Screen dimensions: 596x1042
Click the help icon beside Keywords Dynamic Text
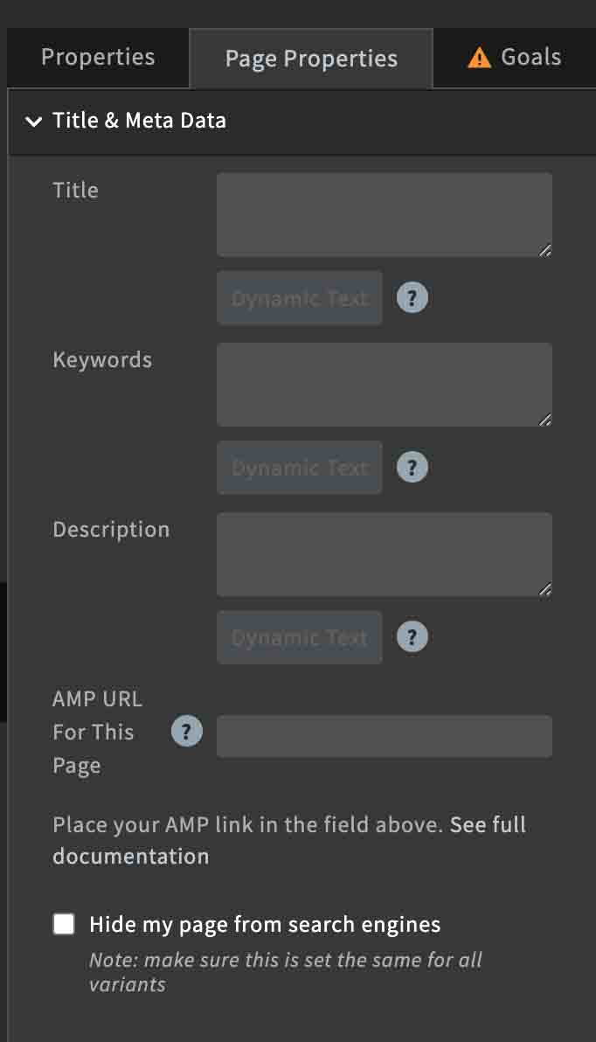pyautogui.click(x=412, y=468)
